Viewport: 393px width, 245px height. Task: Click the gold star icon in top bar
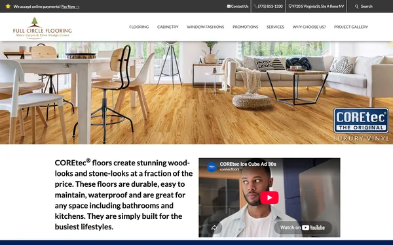pyautogui.click(x=8, y=7)
